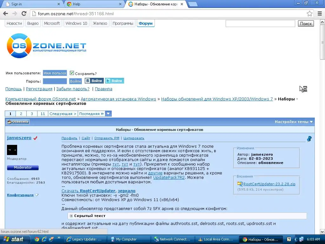The width and height of the screenshot is (325, 244).
Task: Open the Забыли пароль? link
Action: (x=73, y=89)
